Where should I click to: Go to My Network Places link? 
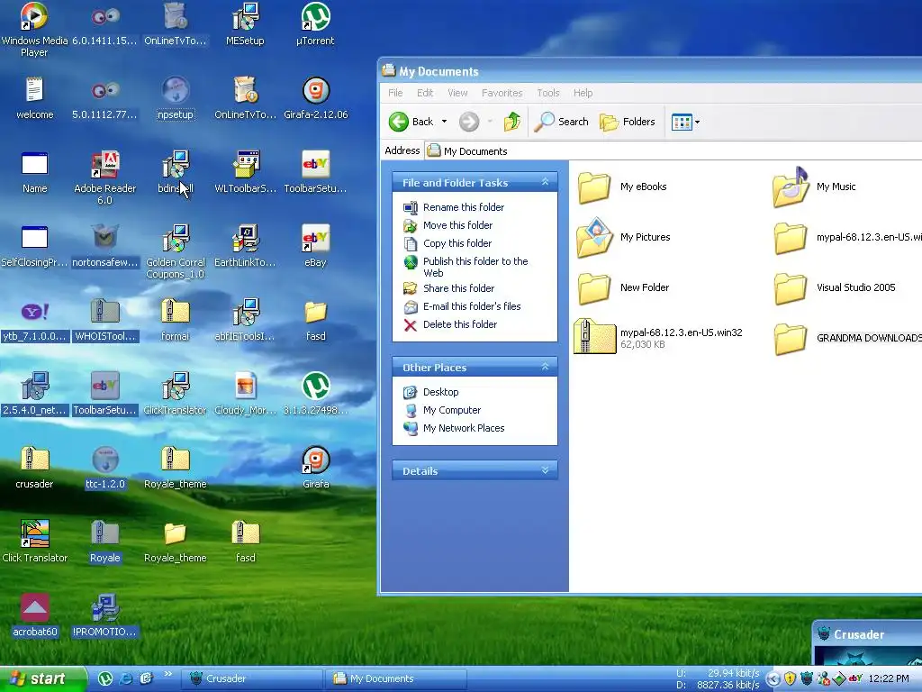pos(464,428)
